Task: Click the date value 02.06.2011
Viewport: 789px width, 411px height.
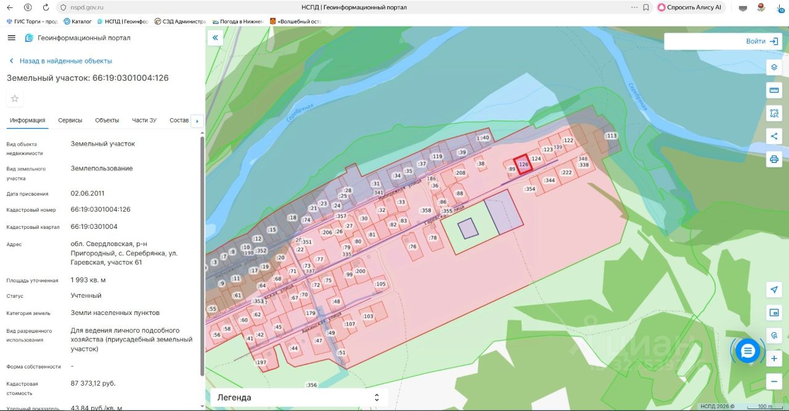Action: click(88, 193)
